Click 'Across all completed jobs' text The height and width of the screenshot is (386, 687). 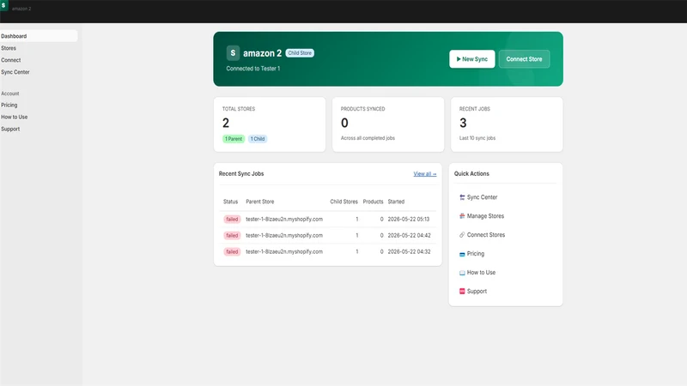(368, 138)
